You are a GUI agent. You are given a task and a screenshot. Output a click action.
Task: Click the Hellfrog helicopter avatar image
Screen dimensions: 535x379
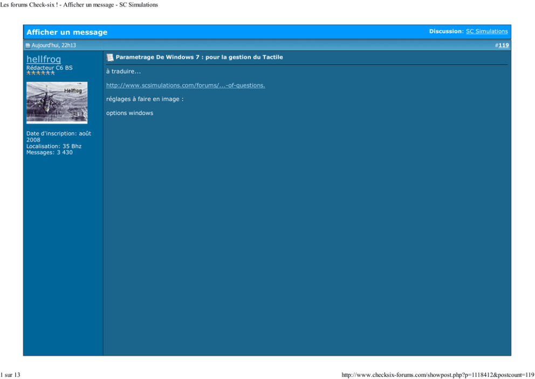57,102
